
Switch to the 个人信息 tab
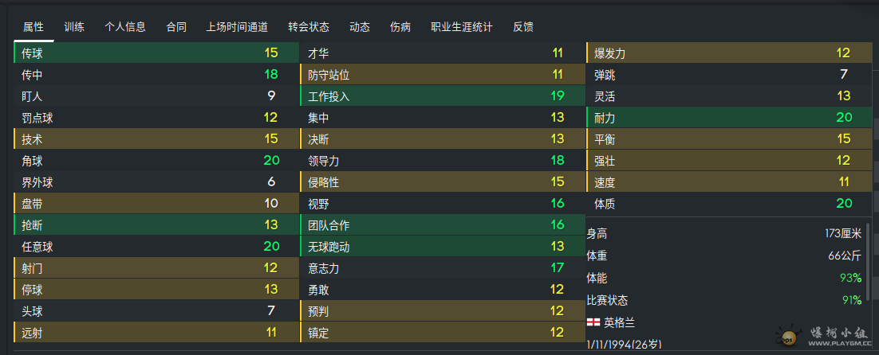point(125,26)
